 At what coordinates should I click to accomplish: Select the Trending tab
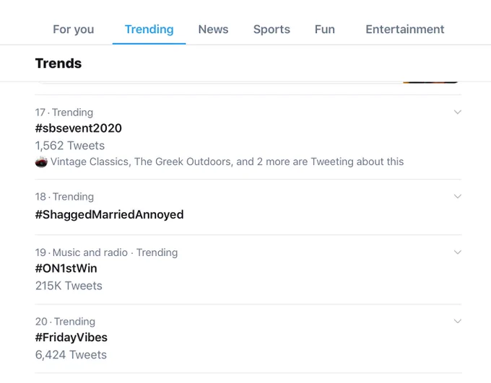pyautogui.click(x=149, y=30)
